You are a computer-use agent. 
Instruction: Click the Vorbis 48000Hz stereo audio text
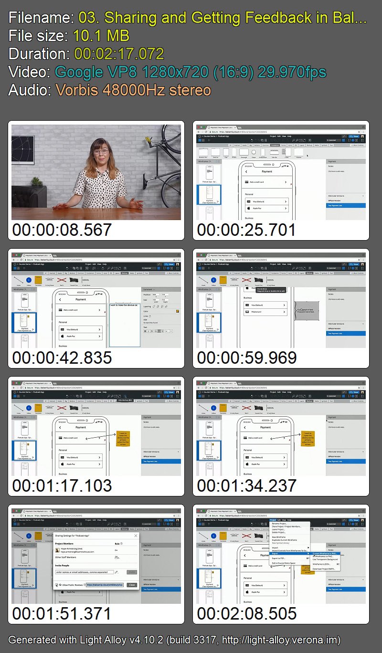[x=133, y=90]
